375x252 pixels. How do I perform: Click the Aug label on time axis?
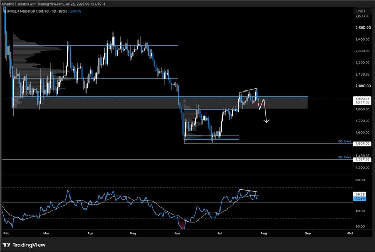pos(264,233)
